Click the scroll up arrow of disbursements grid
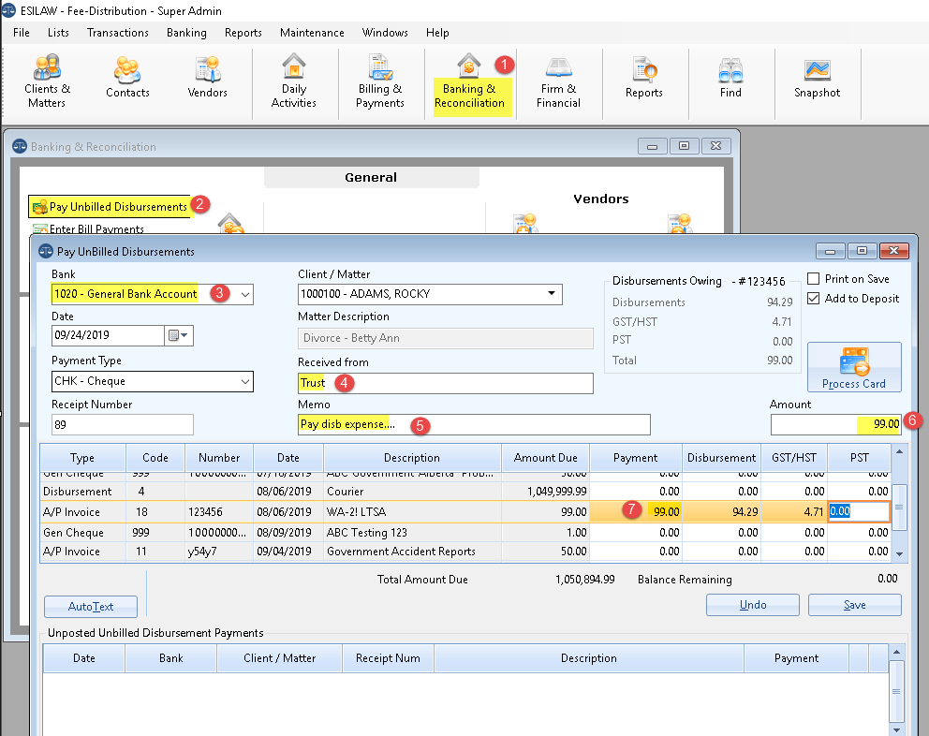 tap(899, 451)
